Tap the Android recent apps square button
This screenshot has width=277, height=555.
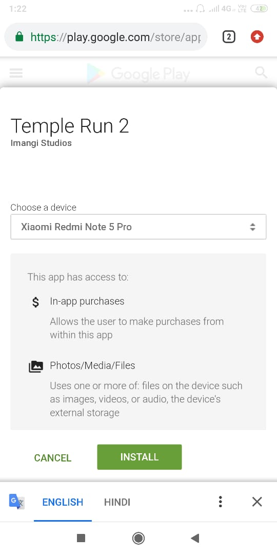[81, 539]
